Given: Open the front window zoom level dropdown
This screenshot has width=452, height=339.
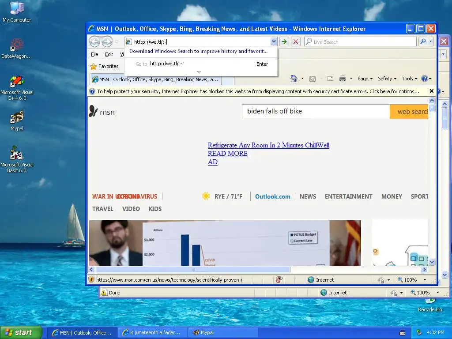Looking at the screenshot, I should pos(425,279).
